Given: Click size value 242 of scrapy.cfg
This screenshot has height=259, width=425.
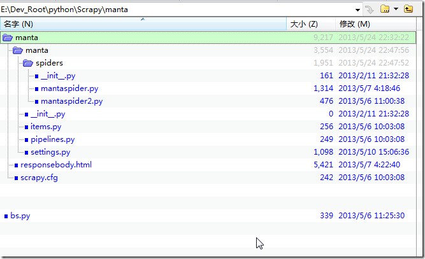Looking at the screenshot, I should coord(327,178).
